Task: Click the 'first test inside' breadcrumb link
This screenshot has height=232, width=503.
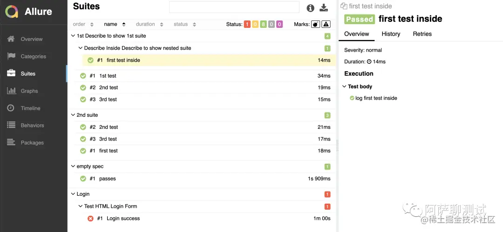Action: click(x=370, y=6)
